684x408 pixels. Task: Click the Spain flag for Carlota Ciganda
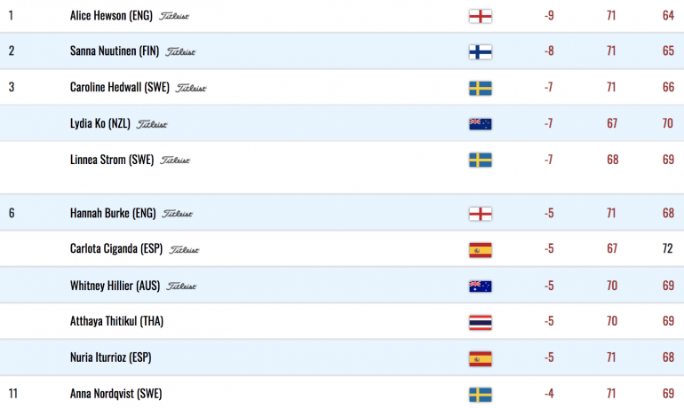coord(481,250)
